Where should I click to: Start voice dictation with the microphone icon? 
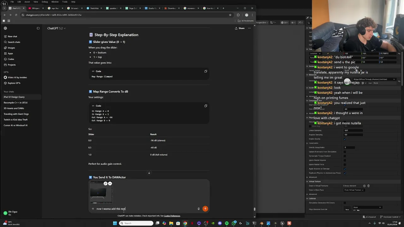point(199,209)
